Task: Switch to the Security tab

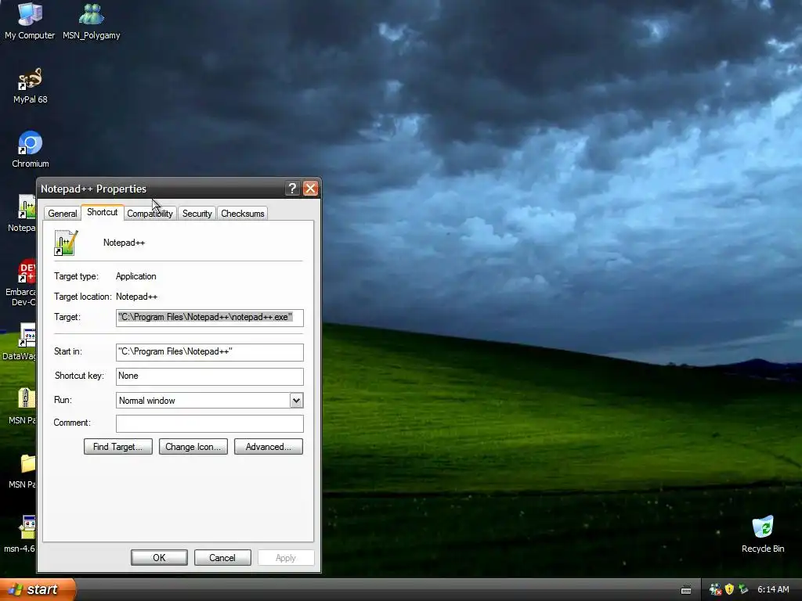Action: pyautogui.click(x=197, y=214)
